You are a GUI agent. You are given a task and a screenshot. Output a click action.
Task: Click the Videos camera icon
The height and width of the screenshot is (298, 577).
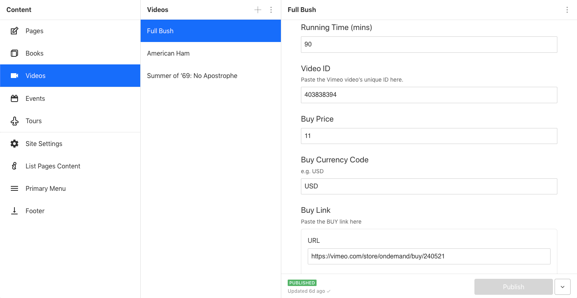[x=14, y=76]
